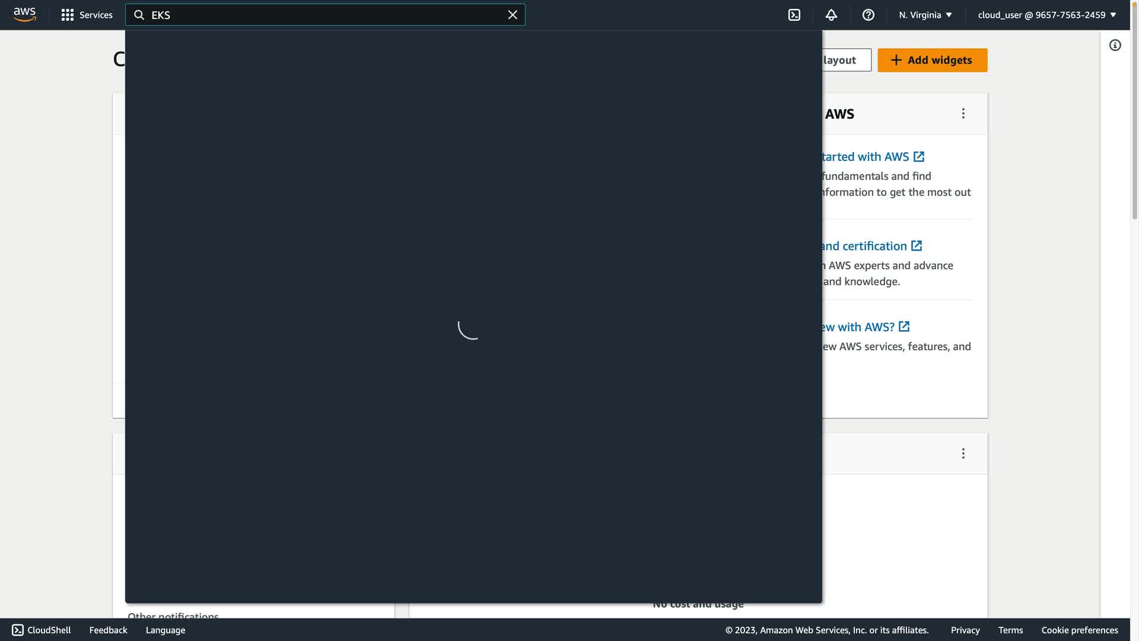Screen dimensions: 1139x641
Task: Open Cookie preferences in footer
Action: [x=1079, y=630]
